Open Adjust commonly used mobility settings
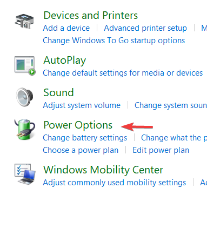Image resolution: width=207 pixels, height=242 pixels. click(114, 183)
